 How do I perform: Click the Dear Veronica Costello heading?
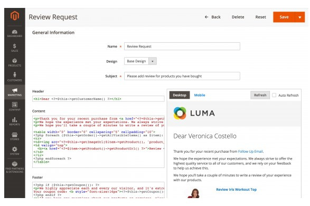pos(205,136)
